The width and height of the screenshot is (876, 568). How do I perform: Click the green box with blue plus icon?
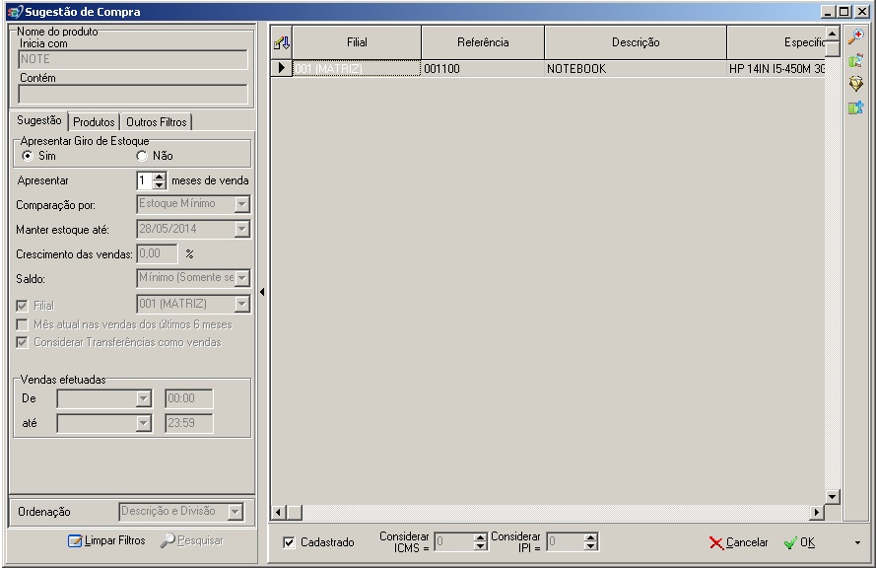pos(856,108)
